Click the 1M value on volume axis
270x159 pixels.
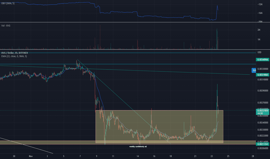259,40
